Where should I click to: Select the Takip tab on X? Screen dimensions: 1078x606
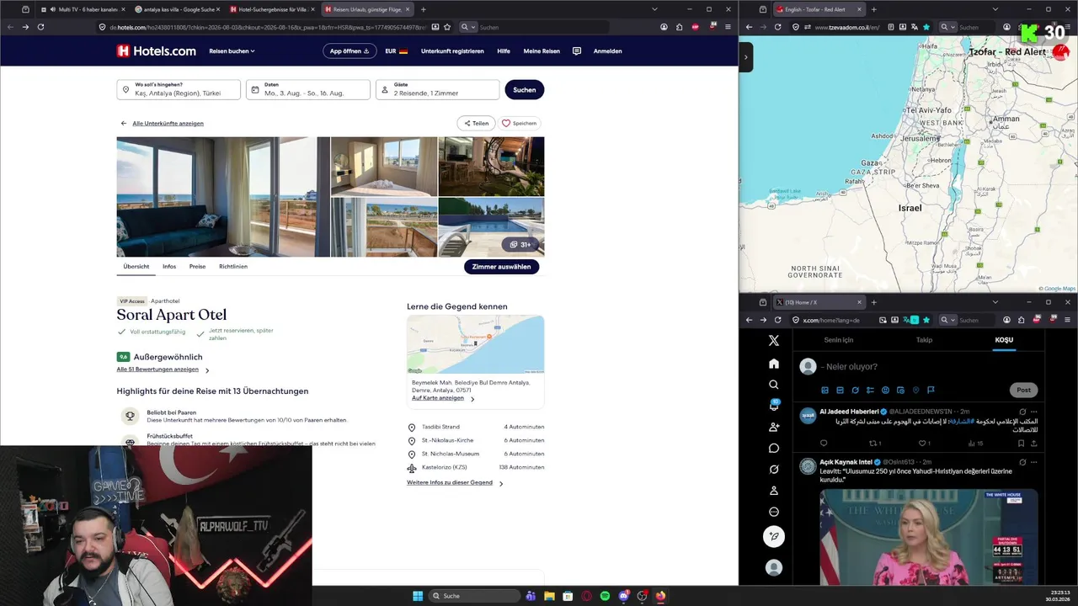(924, 340)
